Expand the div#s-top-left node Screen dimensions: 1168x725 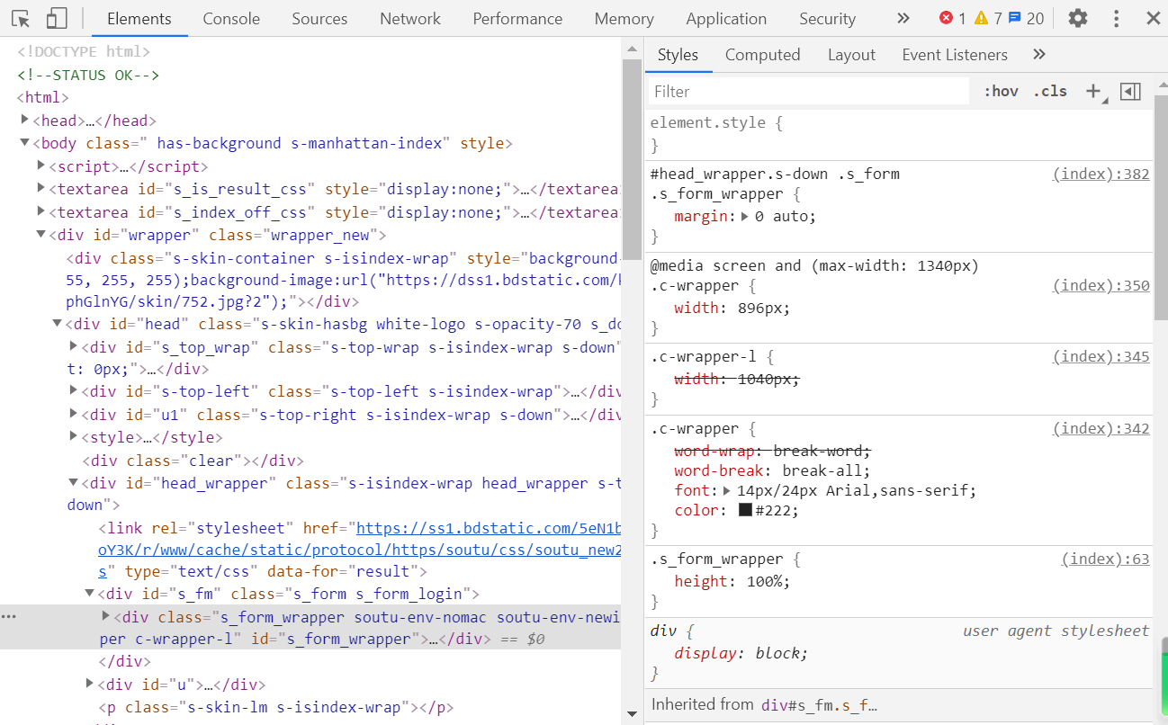click(x=74, y=390)
